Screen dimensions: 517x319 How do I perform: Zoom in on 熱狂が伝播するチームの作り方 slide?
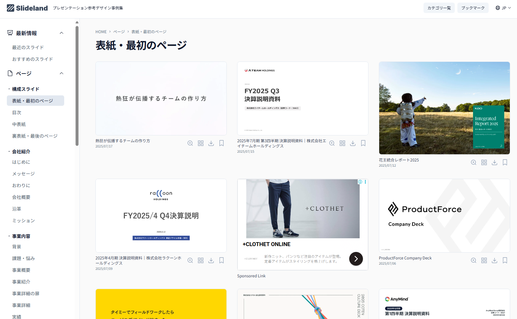point(190,143)
